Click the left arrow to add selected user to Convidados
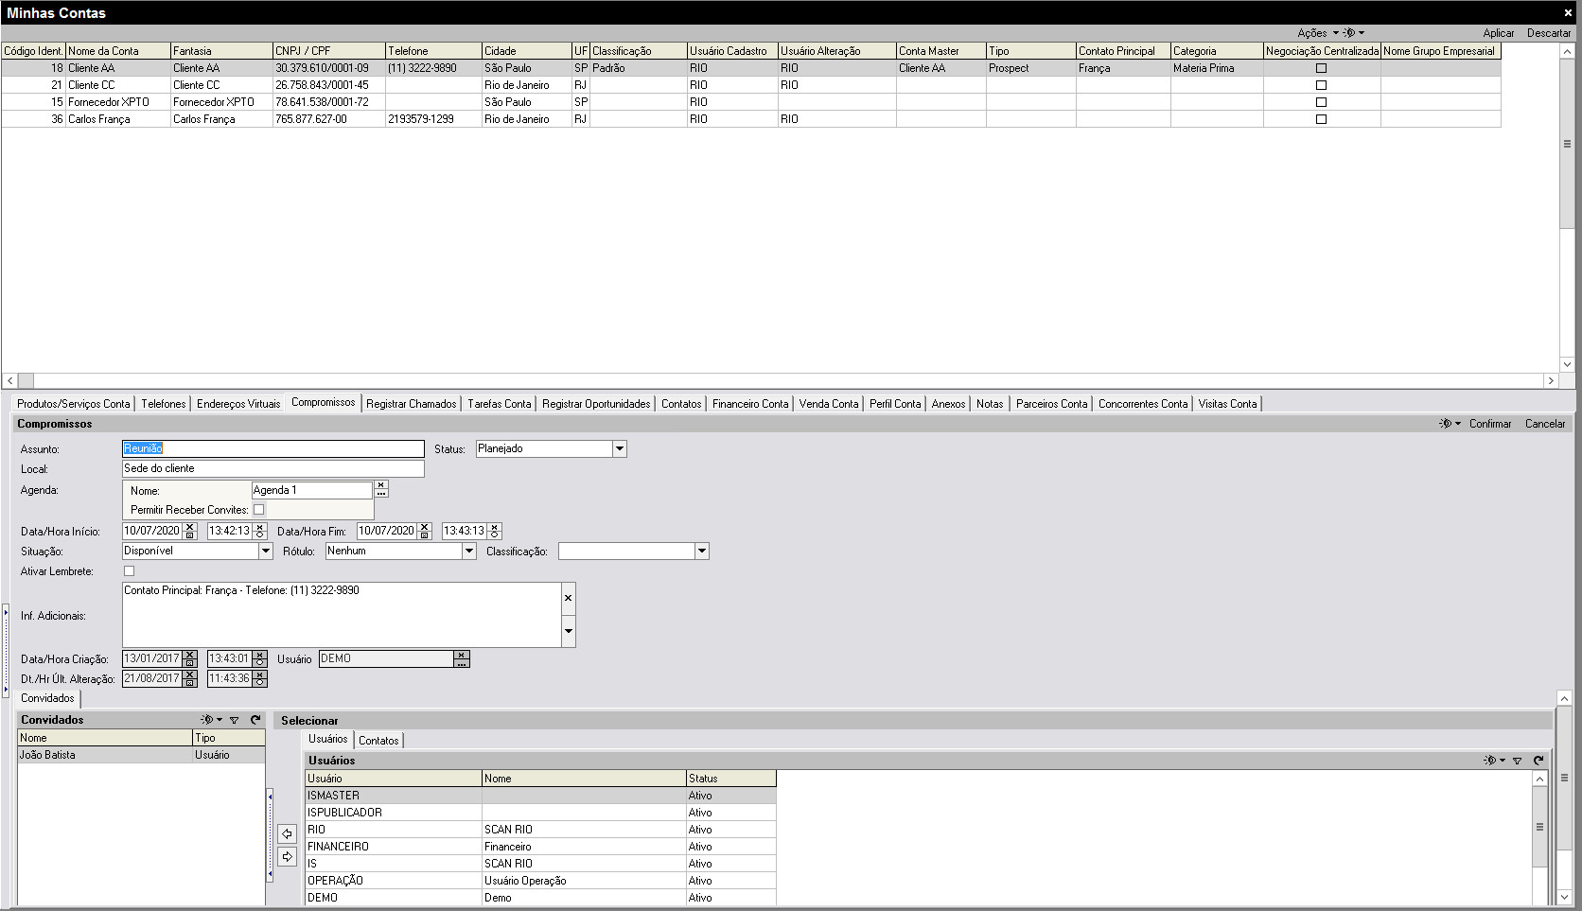The height and width of the screenshot is (911, 1582). [x=288, y=834]
